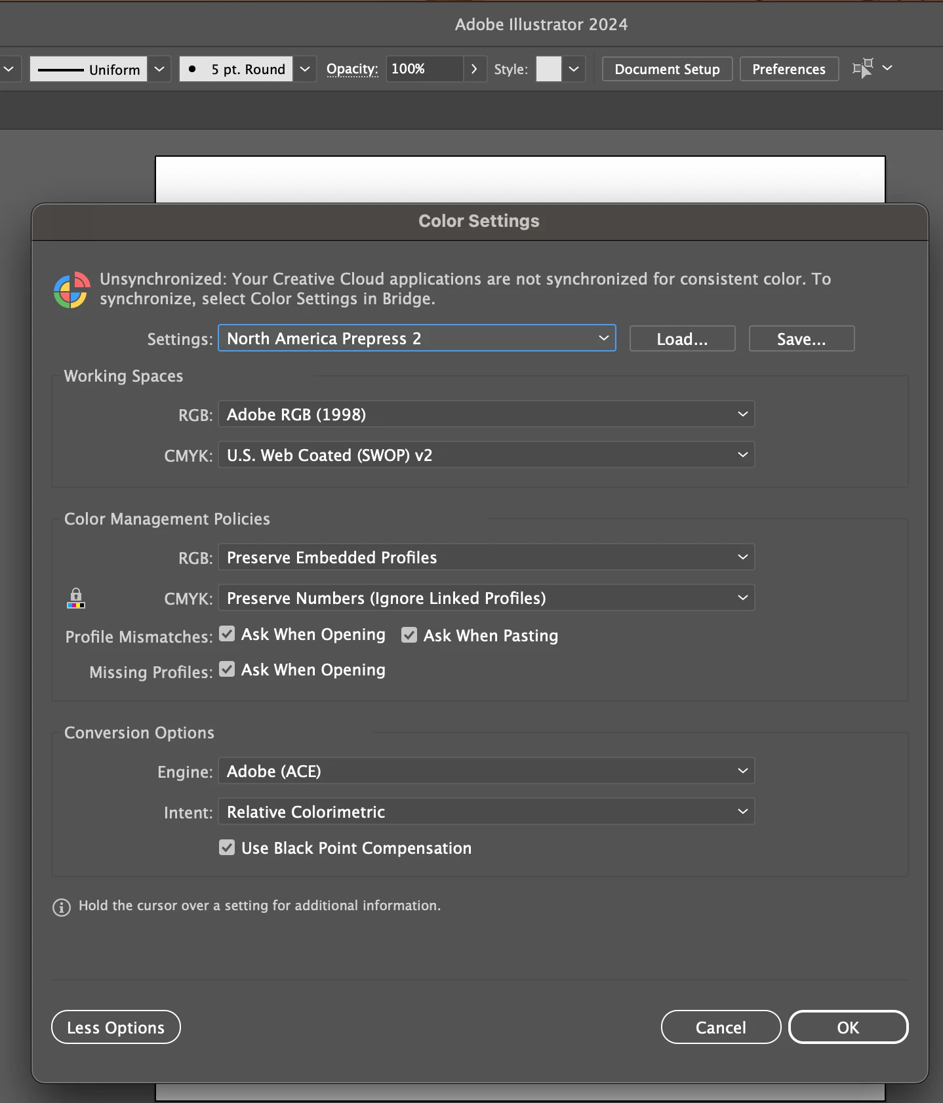This screenshot has width=943, height=1103.
Task: Click the Less Options button
Action: pyautogui.click(x=116, y=1027)
